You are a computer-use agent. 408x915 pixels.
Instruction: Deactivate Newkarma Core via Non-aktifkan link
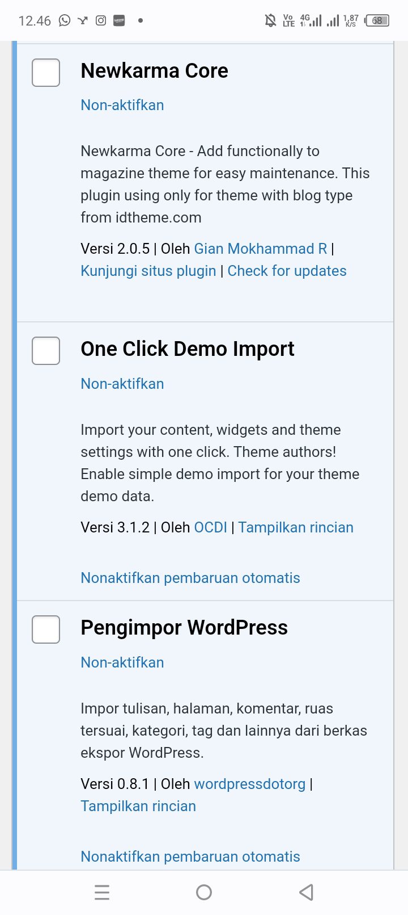[122, 105]
